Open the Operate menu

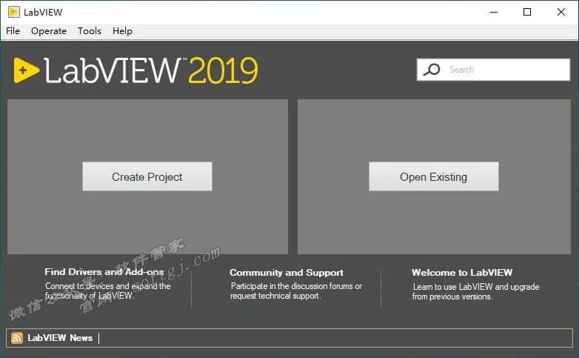(49, 31)
